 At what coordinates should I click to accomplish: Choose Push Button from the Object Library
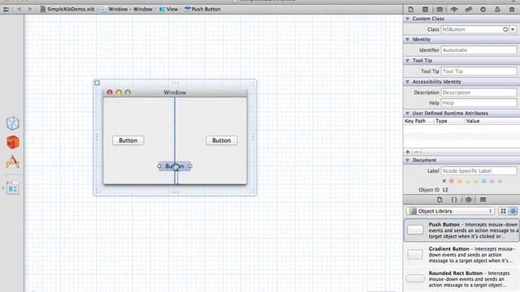[x=461, y=230]
